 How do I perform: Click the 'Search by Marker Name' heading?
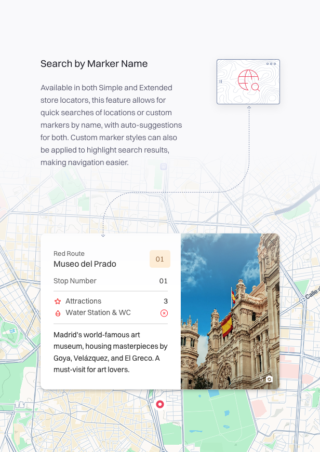(x=94, y=64)
